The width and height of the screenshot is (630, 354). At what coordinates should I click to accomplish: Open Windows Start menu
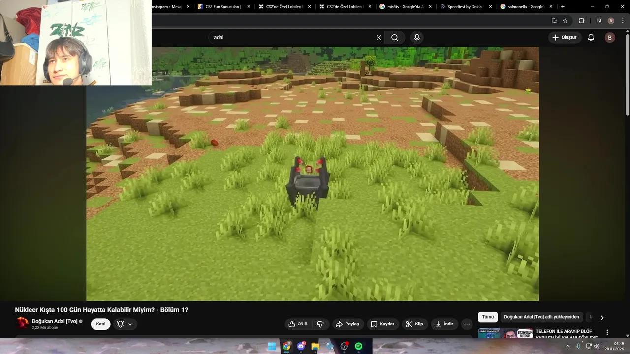click(272, 346)
